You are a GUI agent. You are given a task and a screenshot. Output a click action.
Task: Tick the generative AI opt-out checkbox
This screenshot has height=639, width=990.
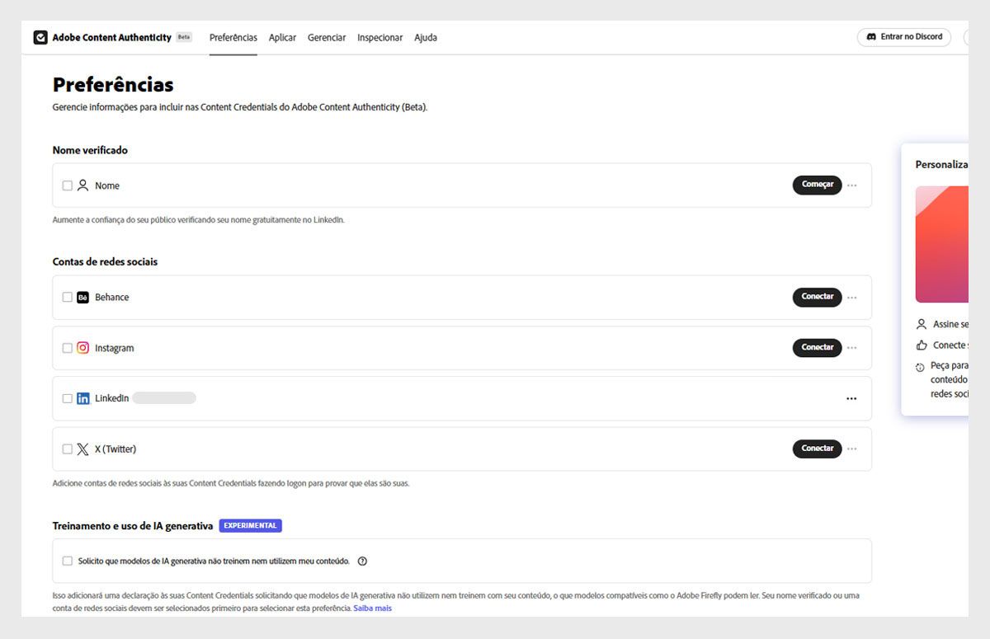[68, 561]
